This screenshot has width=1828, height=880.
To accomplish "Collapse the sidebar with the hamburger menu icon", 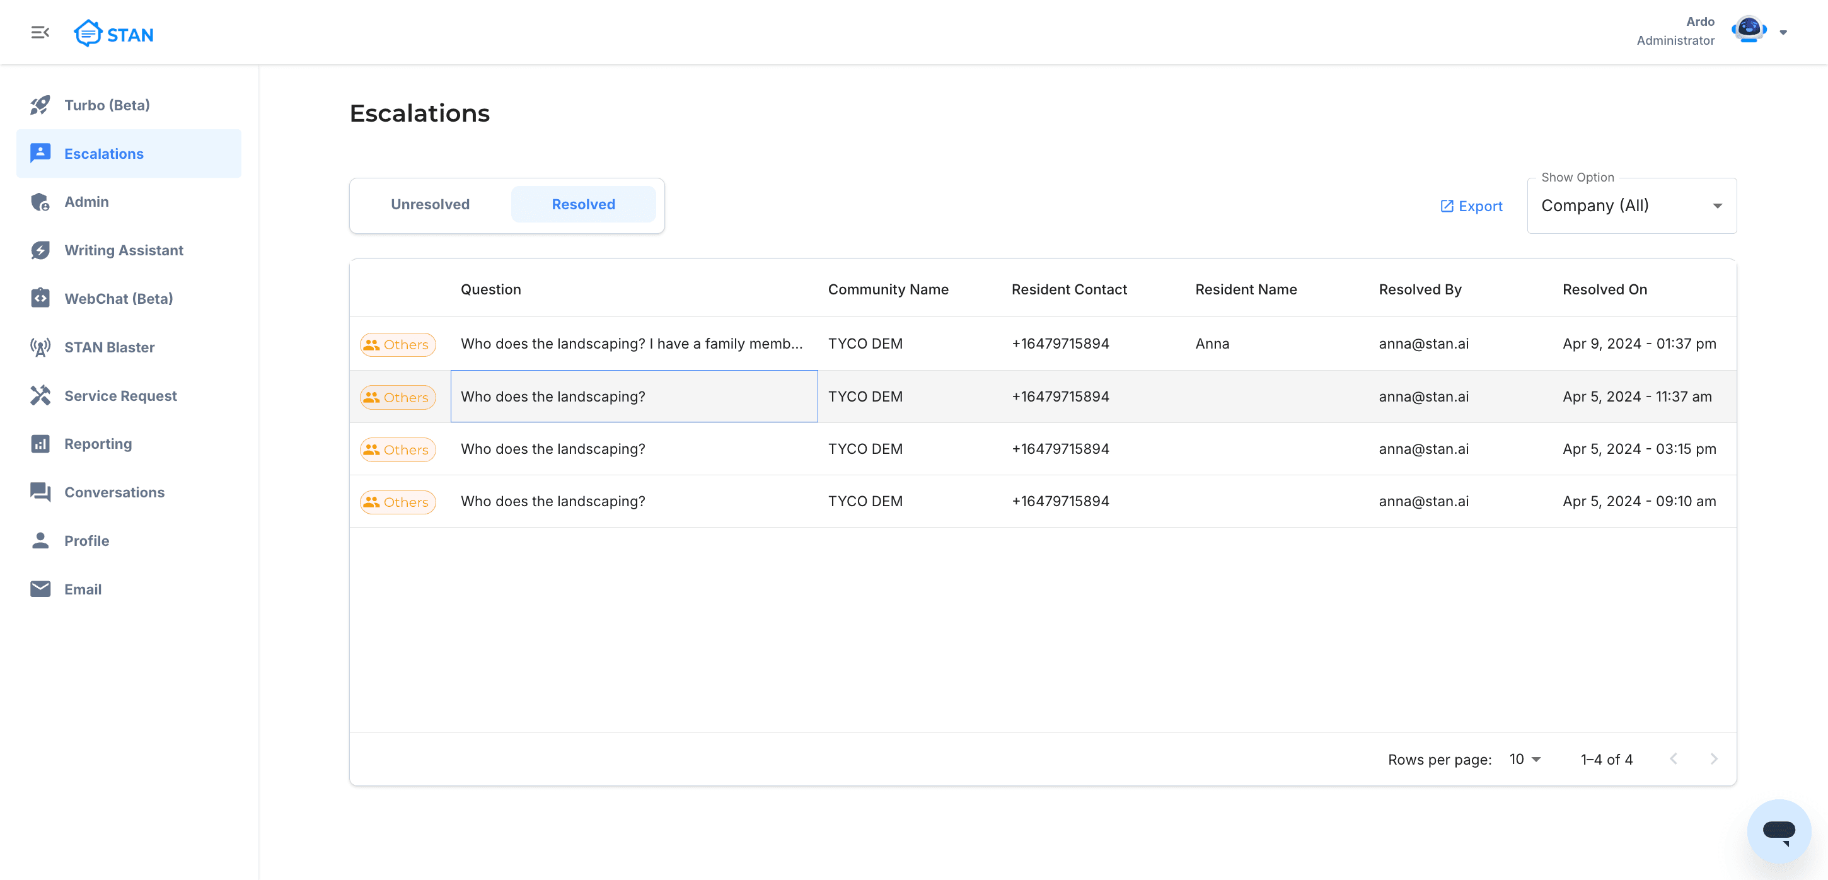I will pyautogui.click(x=40, y=33).
